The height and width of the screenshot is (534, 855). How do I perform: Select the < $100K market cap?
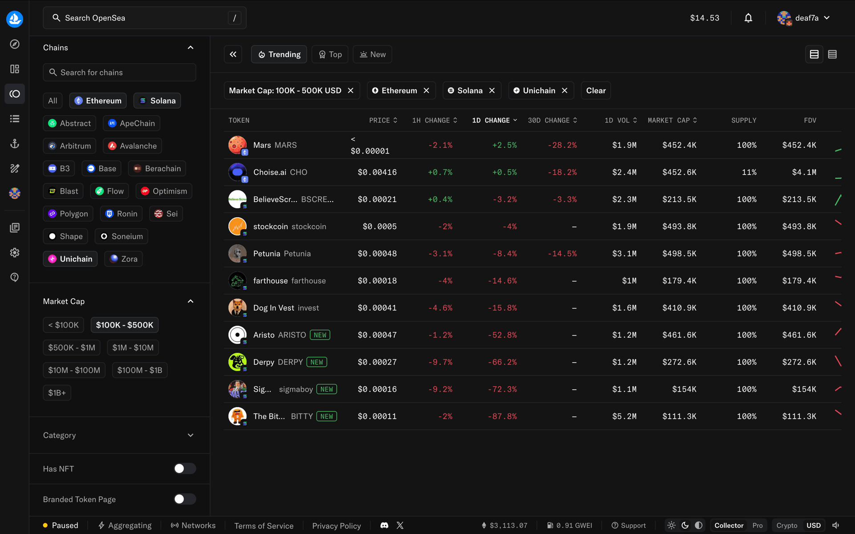(64, 325)
